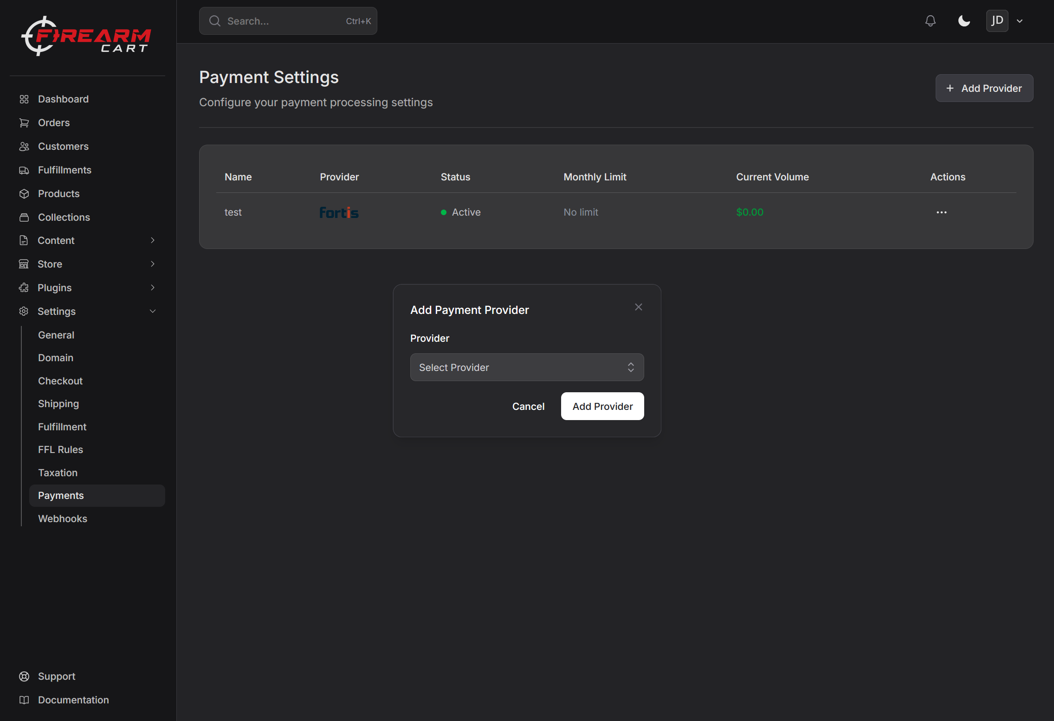Open Orders page

(54, 123)
